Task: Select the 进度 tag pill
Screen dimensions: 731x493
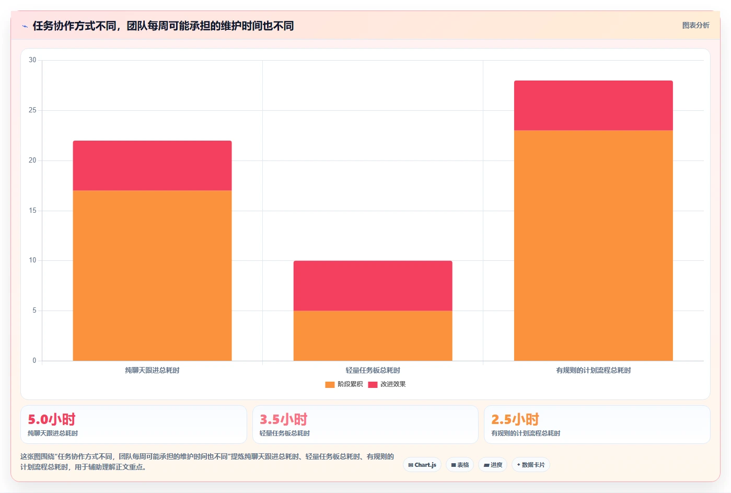Action: (493, 465)
